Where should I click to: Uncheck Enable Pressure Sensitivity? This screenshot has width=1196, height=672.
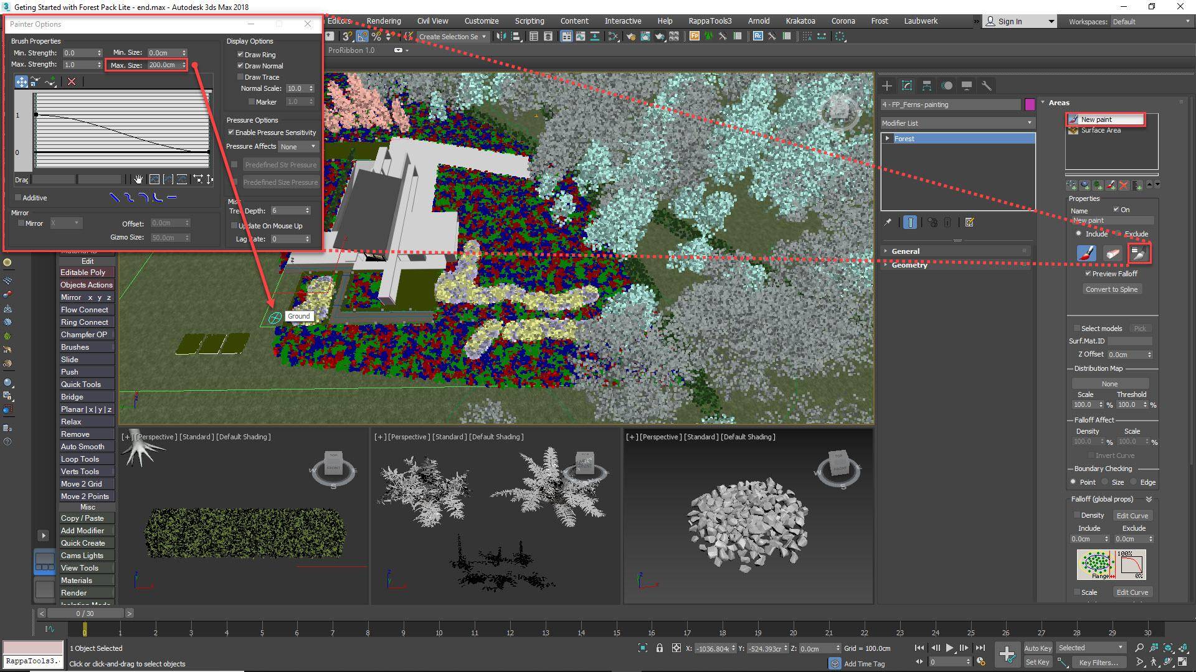tap(232, 132)
